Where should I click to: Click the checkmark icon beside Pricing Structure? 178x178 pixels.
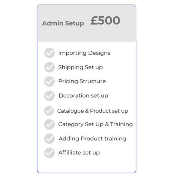49,81
